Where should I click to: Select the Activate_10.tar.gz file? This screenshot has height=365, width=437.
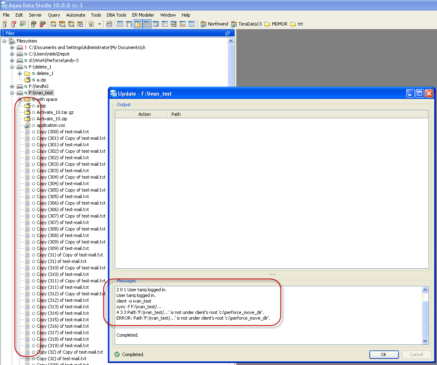coord(55,112)
